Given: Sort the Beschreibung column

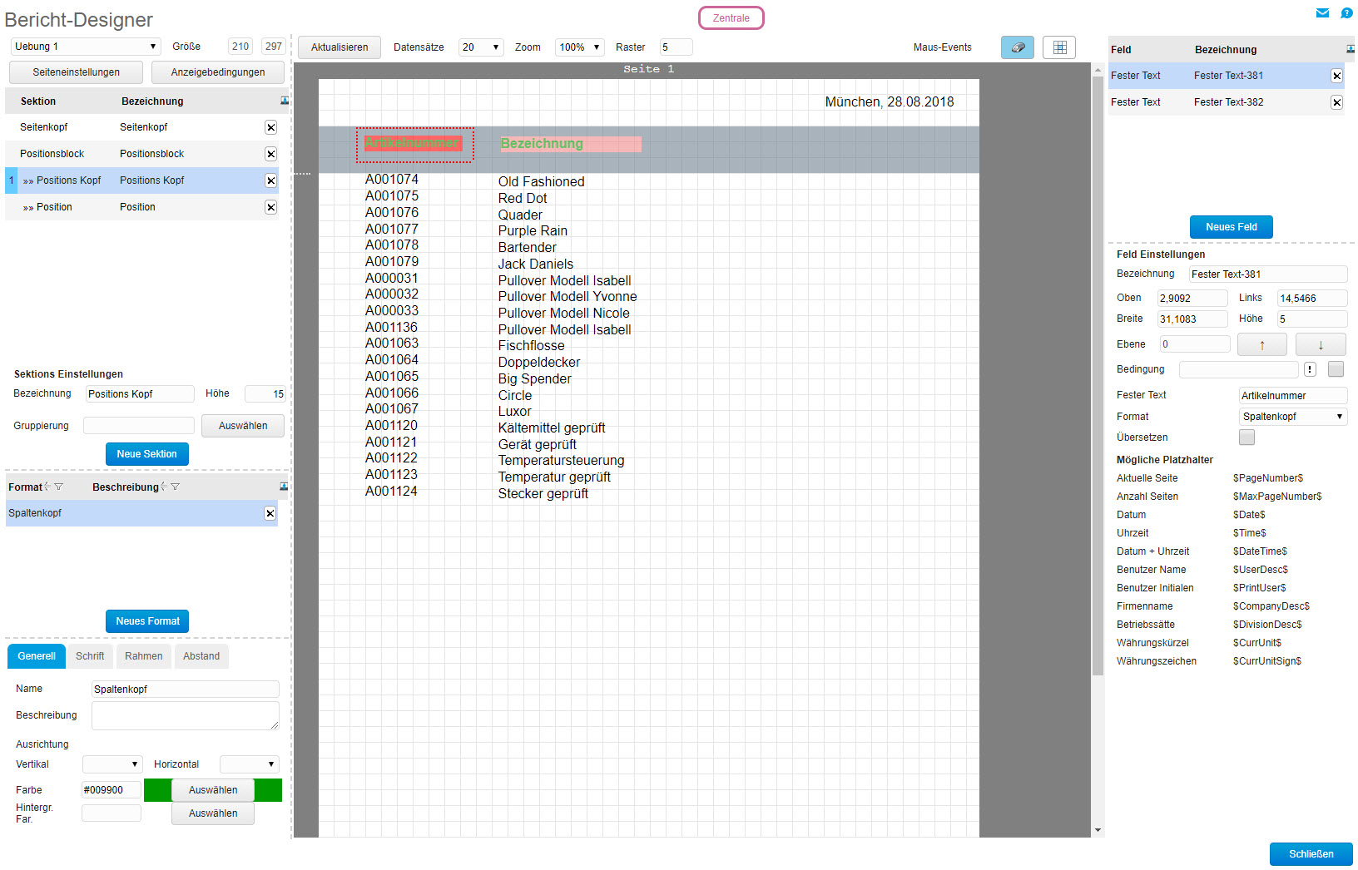Looking at the screenshot, I should [x=164, y=487].
